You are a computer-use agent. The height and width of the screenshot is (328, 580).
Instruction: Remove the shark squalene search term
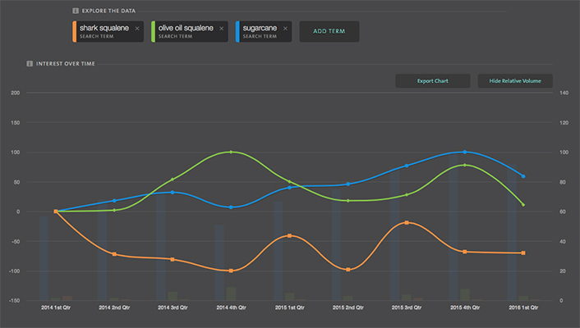tap(137, 29)
